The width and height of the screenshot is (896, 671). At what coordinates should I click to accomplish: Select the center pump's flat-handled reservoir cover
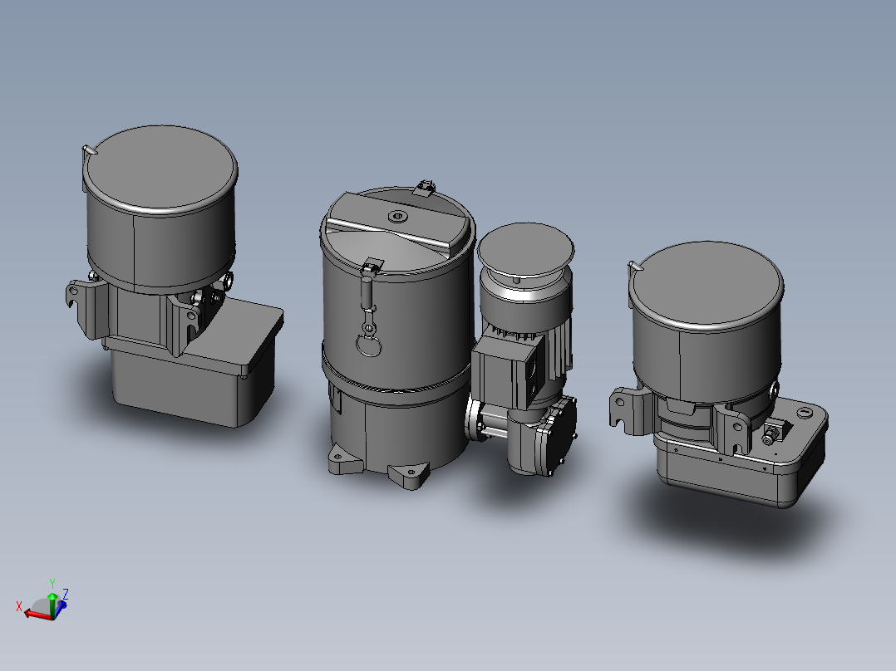click(397, 229)
